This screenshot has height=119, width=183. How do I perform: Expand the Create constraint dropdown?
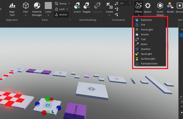coord(109,15)
